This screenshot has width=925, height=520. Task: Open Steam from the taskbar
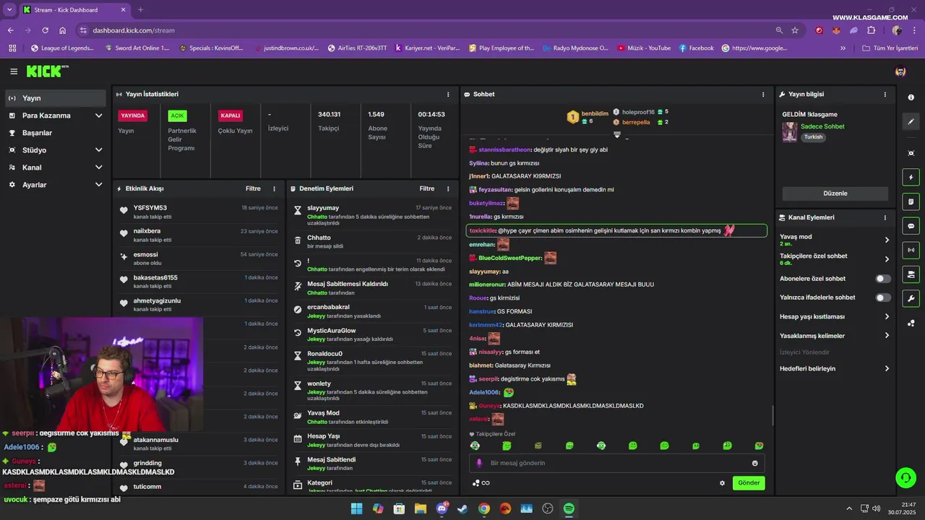click(462, 508)
